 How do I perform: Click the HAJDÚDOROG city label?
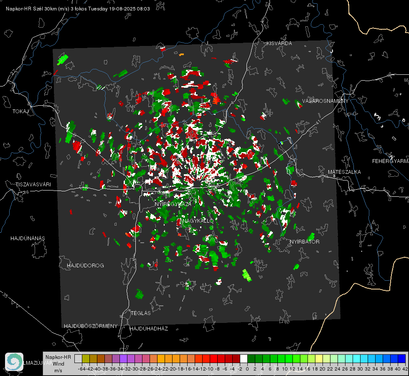85,266
